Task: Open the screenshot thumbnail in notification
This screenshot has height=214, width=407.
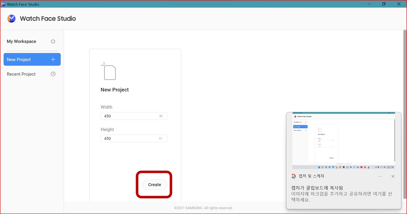Action: tap(344, 141)
